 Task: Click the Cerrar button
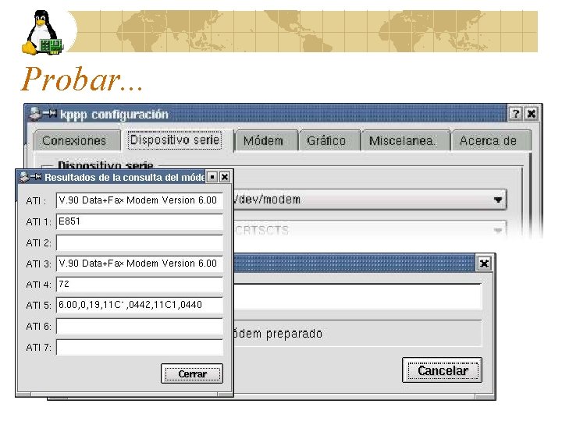point(192,373)
